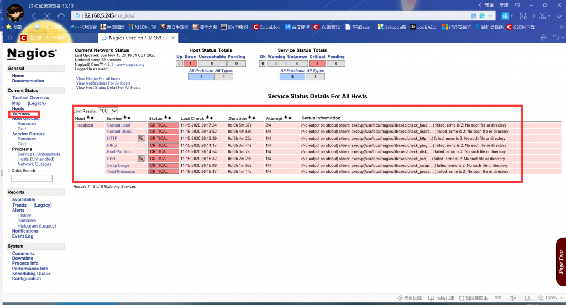Sort the Service column ascending

pyautogui.click(x=125, y=118)
